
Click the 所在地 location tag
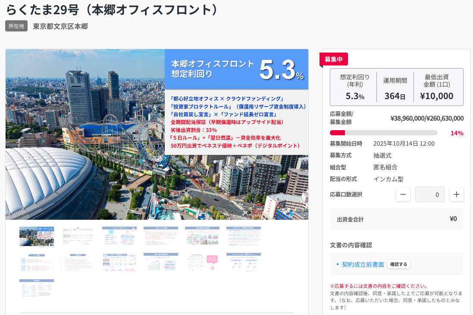coord(16,26)
